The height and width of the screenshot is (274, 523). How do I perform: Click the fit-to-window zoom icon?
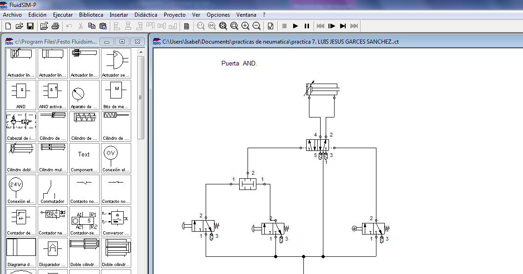223,26
